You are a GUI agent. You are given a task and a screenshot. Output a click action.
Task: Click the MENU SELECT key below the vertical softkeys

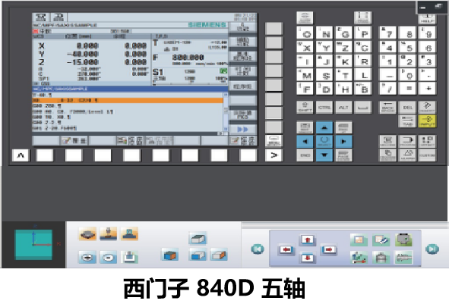pyautogui.click(x=274, y=141)
